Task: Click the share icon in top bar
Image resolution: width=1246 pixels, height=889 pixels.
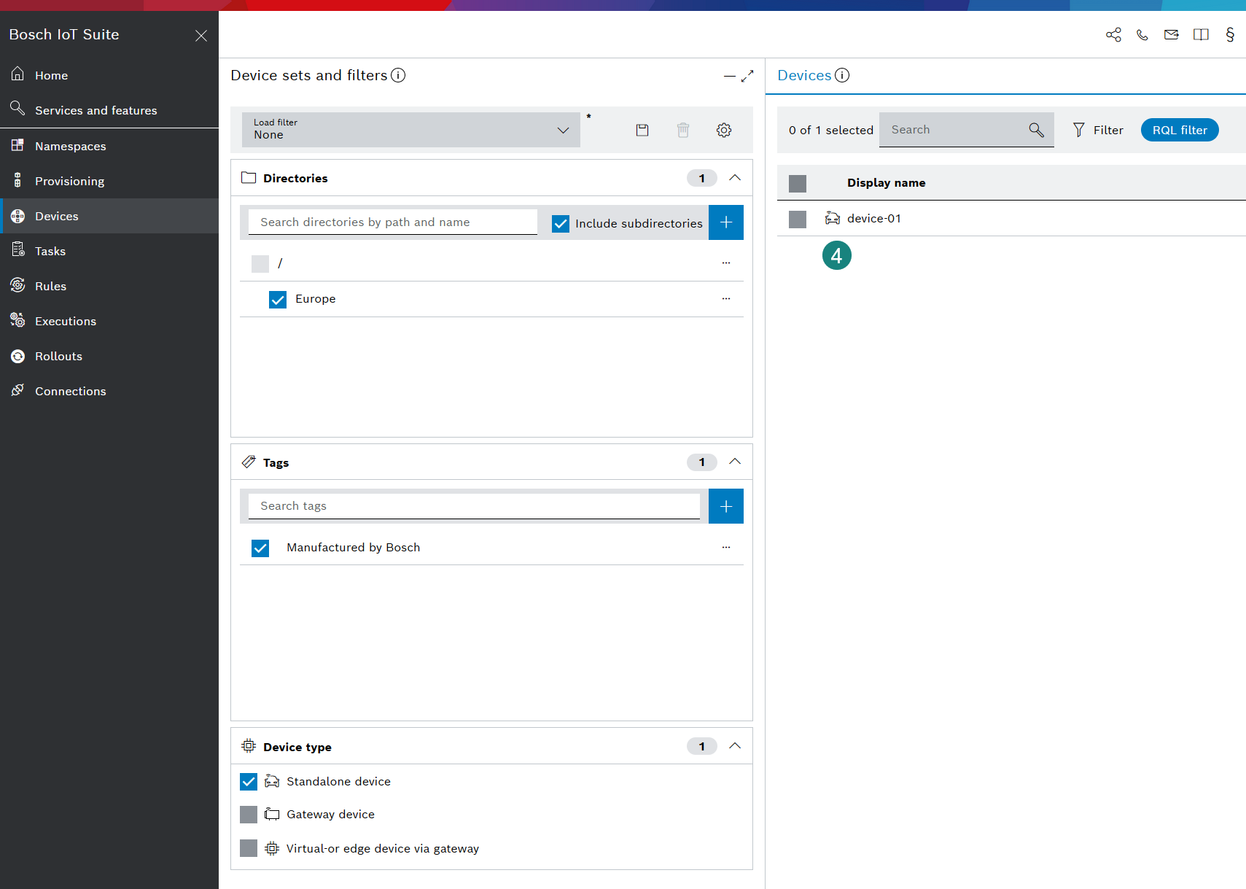Action: tap(1113, 34)
